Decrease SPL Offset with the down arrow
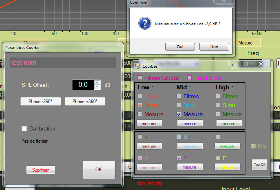This screenshot has width=280, height=190. tap(97, 87)
